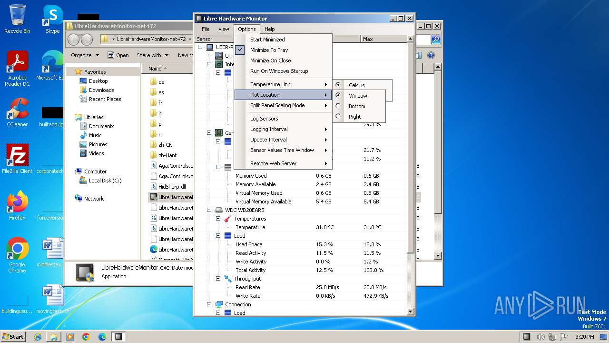Toggle the Start Minimized option

click(x=283, y=40)
